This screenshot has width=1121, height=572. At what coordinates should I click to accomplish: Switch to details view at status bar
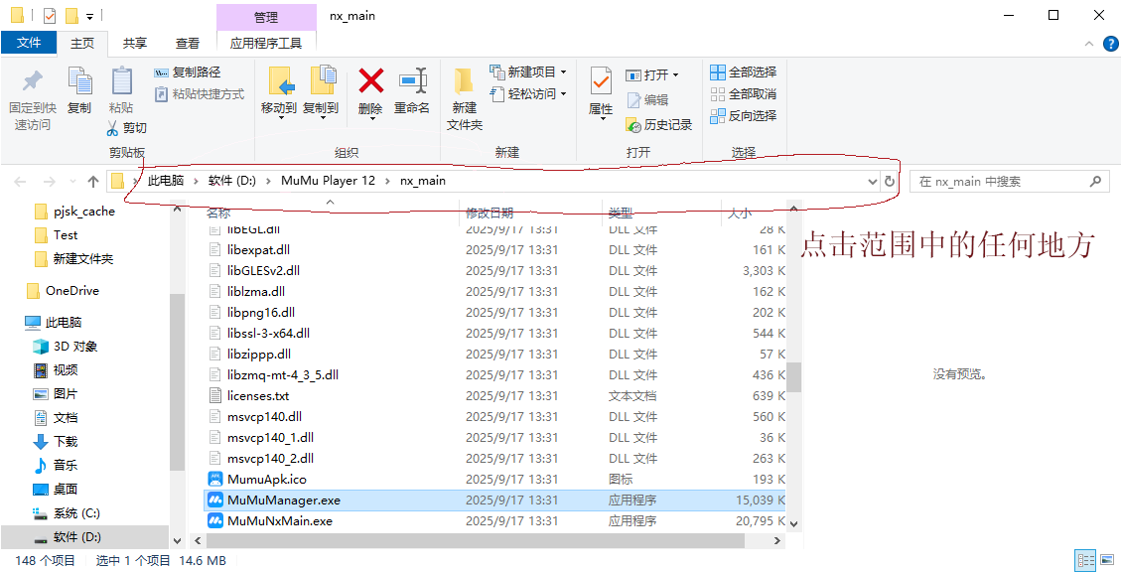tap(1086, 559)
